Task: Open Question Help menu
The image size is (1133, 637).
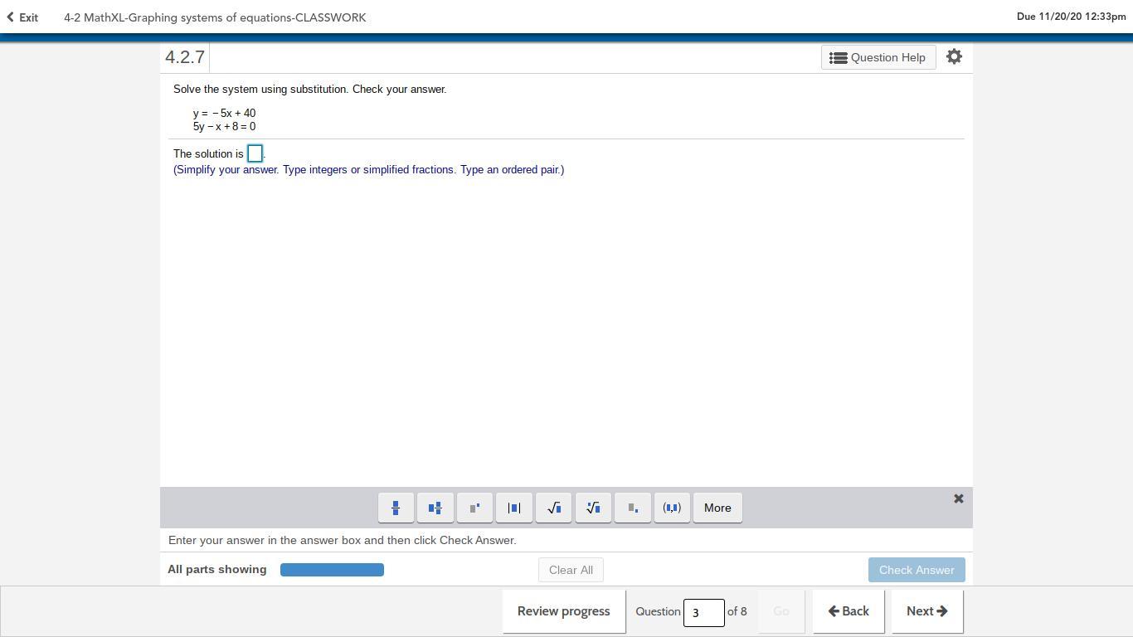Action: [x=878, y=57]
